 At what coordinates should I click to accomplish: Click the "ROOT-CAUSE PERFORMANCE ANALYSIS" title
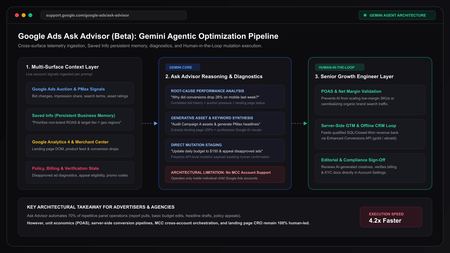pyautogui.click(x=208, y=91)
